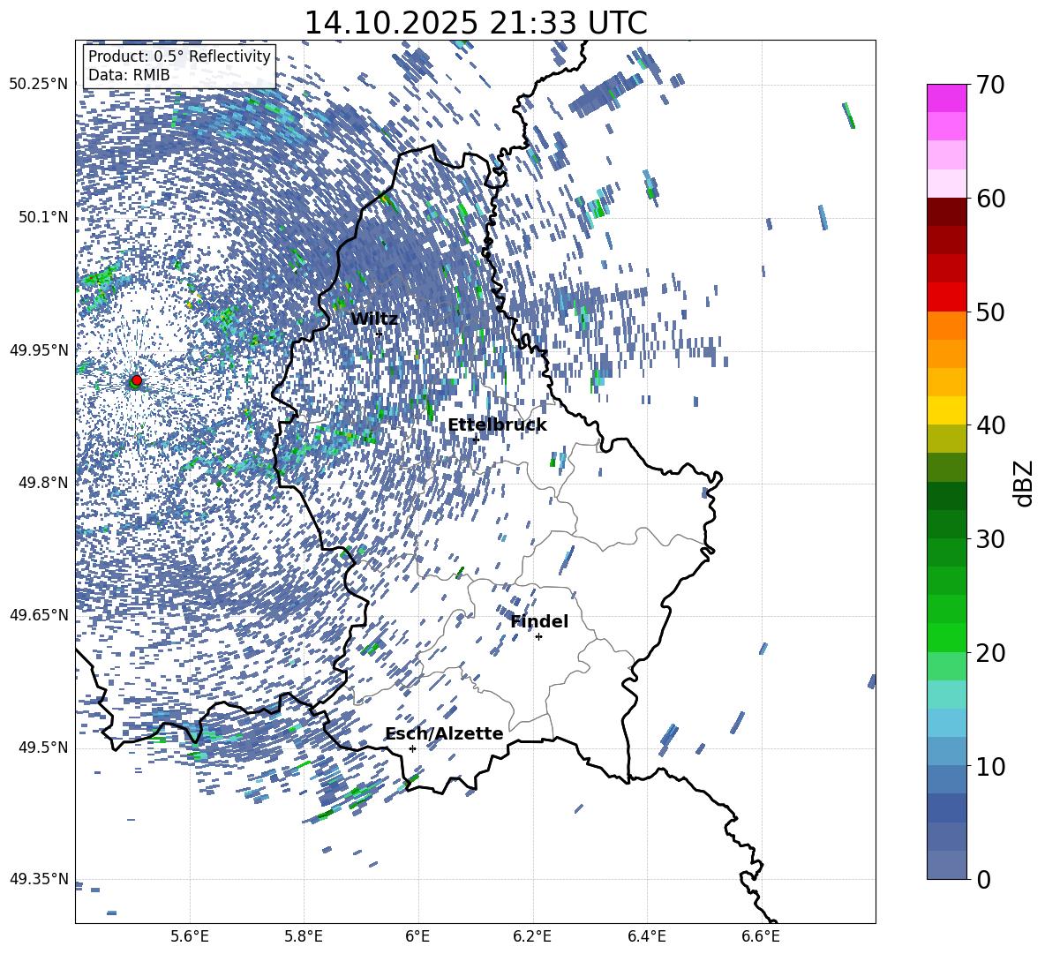The image size is (1045, 954).
Task: Click the 50.25°N latitude label
Action: [x=38, y=85]
